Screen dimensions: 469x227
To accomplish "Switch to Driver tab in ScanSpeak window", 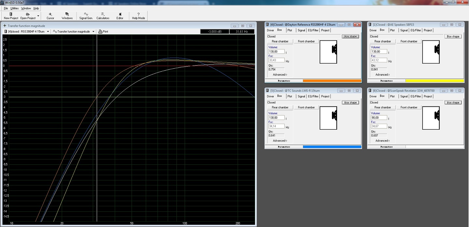I will (373, 96).
